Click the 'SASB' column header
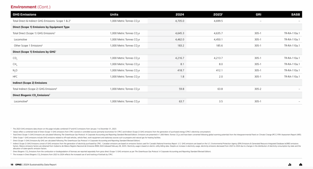This screenshot has height=169, width=313. point(296,14)
